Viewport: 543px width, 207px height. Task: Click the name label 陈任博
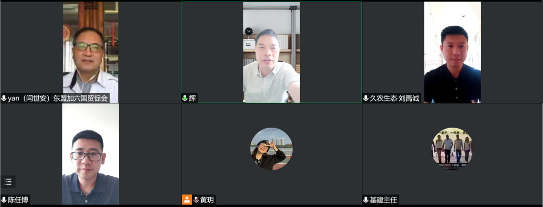(x=18, y=200)
